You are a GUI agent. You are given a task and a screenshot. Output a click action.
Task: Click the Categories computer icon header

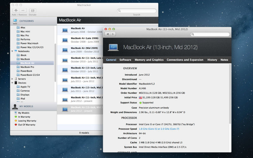tap(15, 21)
